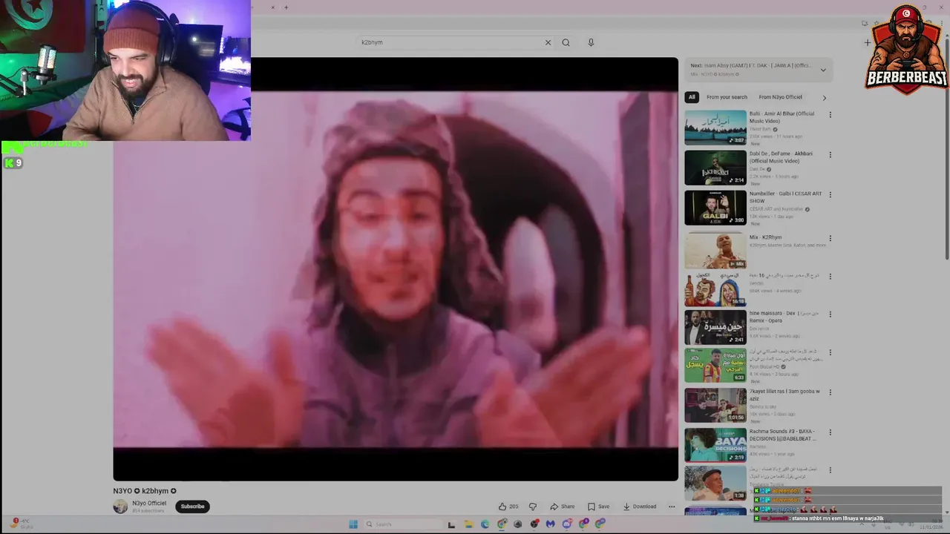Like the video with 205 likes

[x=508, y=507]
